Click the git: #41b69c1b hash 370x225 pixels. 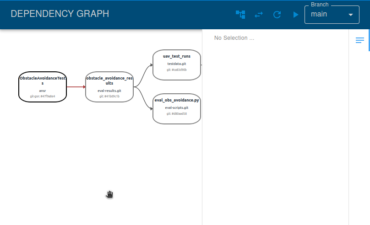point(109,96)
